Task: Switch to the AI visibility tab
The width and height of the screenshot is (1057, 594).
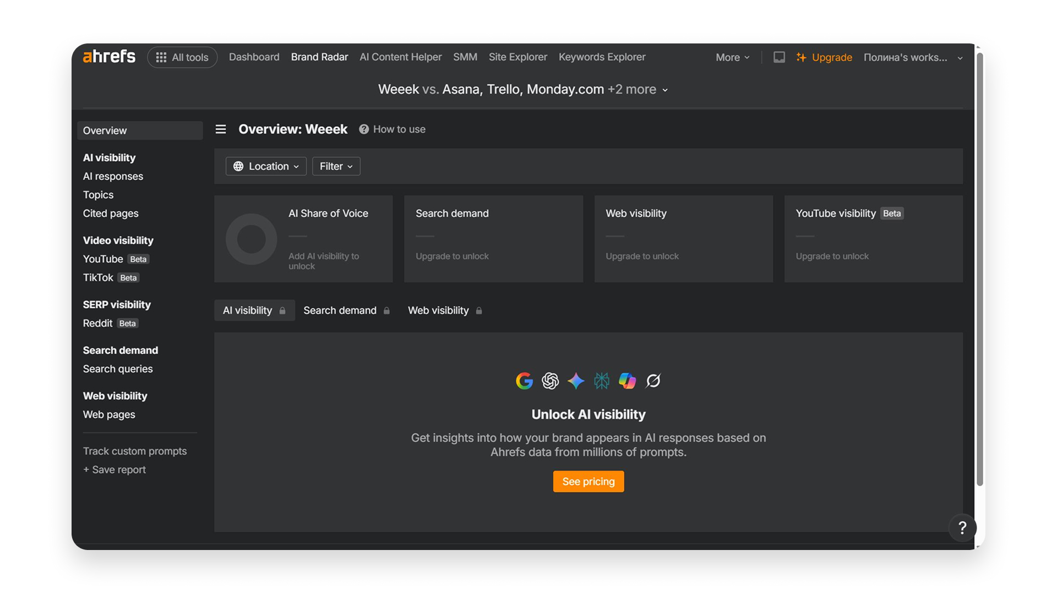Action: tap(254, 311)
